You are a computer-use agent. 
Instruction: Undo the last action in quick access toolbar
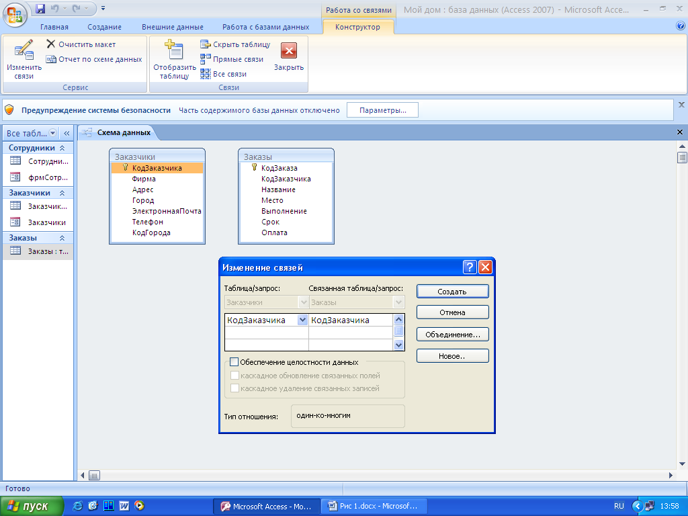point(55,8)
